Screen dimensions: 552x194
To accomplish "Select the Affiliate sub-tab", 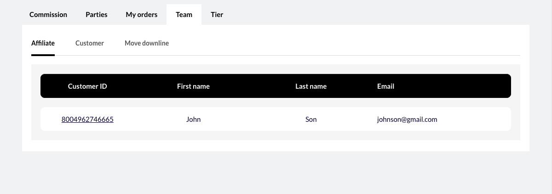I will [43, 43].
